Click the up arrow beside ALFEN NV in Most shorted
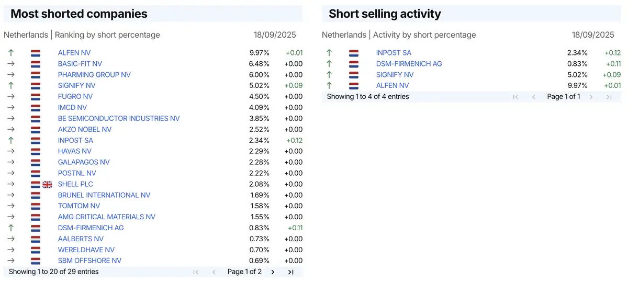Image resolution: width=628 pixels, height=281 pixels. pos(11,53)
